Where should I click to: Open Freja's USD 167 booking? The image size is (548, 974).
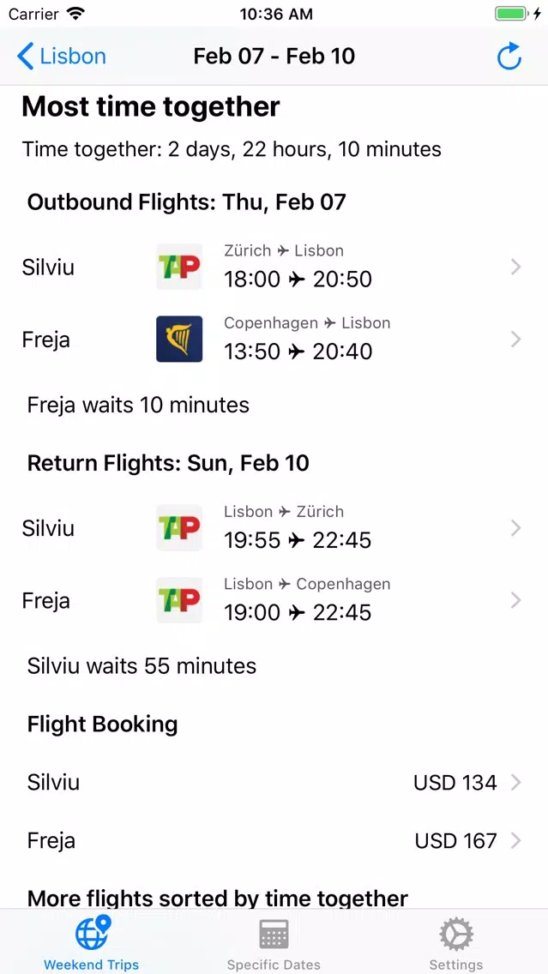pyautogui.click(x=274, y=841)
